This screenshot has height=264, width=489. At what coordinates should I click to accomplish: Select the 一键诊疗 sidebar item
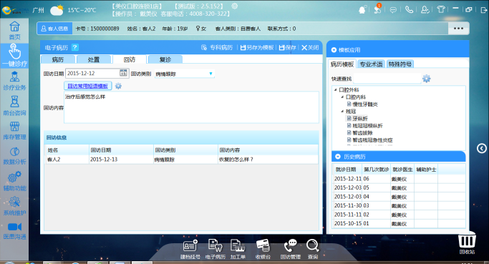pos(14,56)
